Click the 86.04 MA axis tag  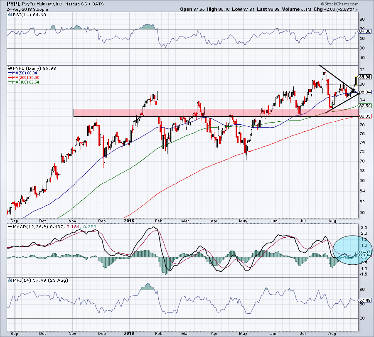coord(365,92)
